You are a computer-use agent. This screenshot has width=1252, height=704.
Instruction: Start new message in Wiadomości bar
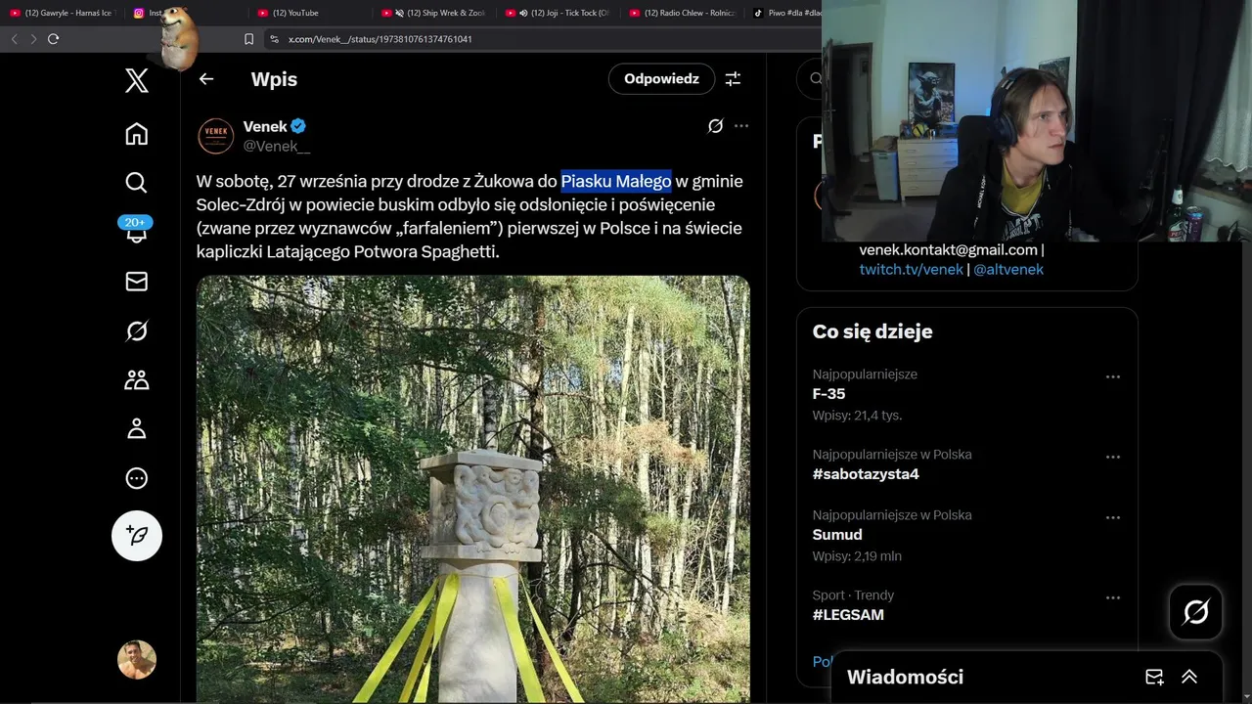pyautogui.click(x=1154, y=677)
